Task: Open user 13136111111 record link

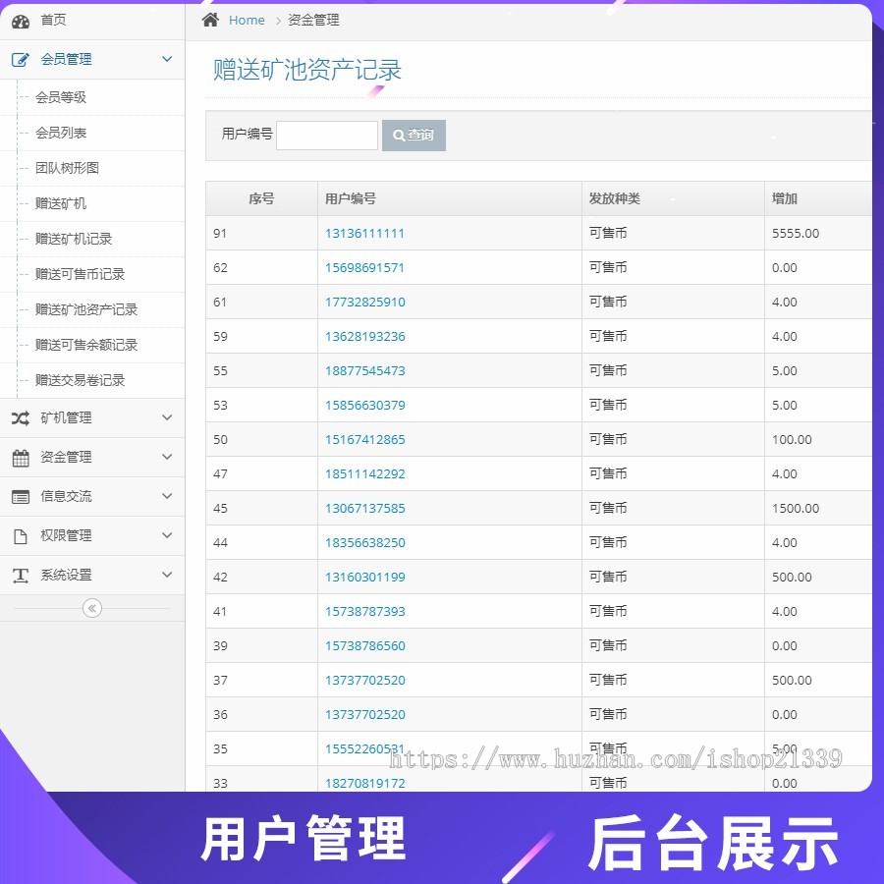Action: [x=363, y=233]
